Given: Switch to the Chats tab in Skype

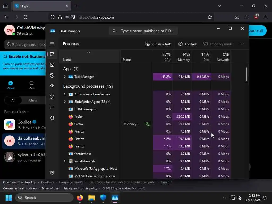Looking at the screenshot, I should [x=10, y=85].
